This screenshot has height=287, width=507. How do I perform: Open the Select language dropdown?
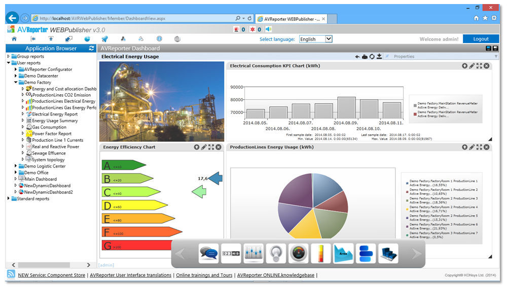click(315, 39)
